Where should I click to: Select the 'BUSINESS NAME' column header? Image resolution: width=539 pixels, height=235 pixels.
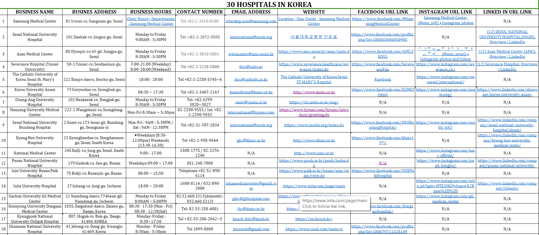tap(35, 12)
